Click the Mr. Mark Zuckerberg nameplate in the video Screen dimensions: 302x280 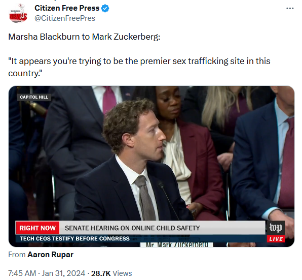tap(177, 244)
